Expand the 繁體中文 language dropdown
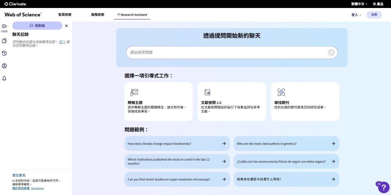The height and width of the screenshot is (195, 391). [359, 4]
